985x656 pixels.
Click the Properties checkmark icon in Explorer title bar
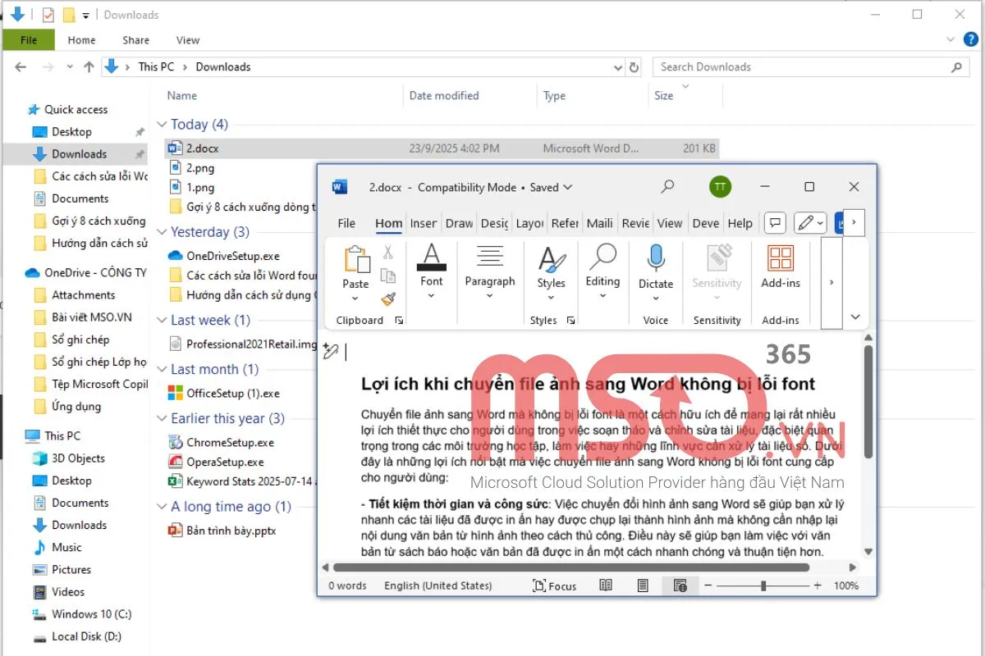pos(48,15)
